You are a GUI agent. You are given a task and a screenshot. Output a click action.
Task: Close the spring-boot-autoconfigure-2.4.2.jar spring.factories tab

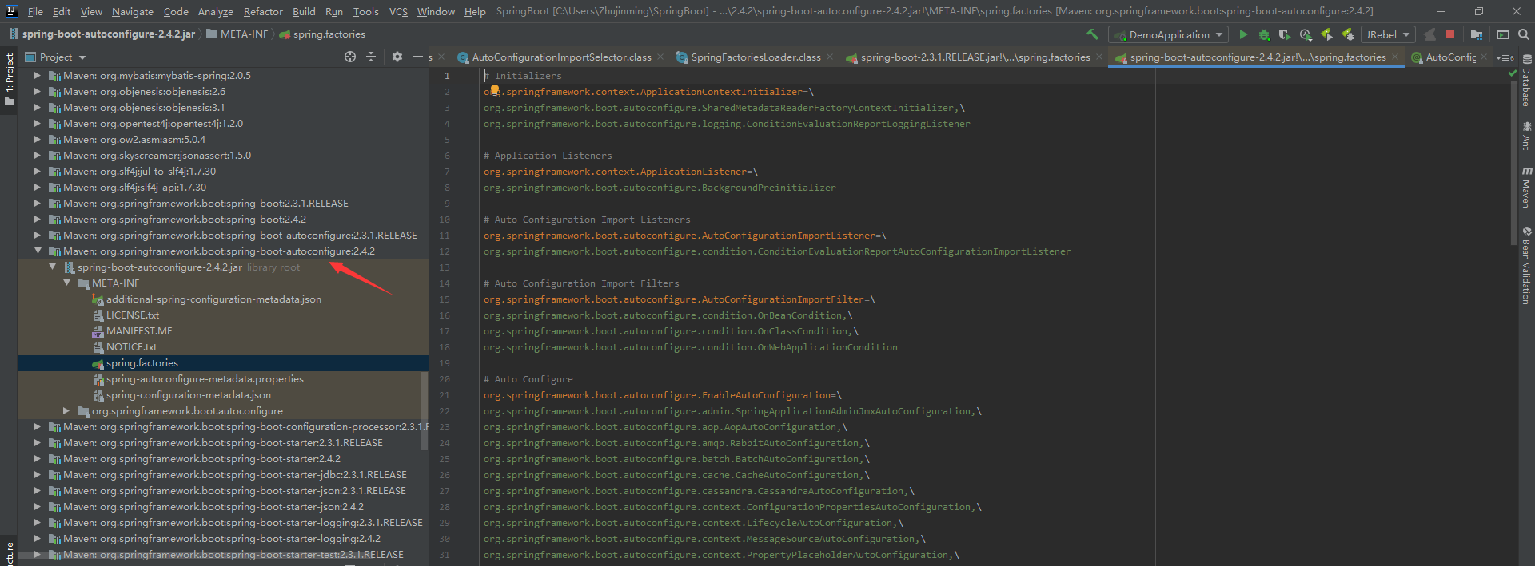tap(1395, 57)
